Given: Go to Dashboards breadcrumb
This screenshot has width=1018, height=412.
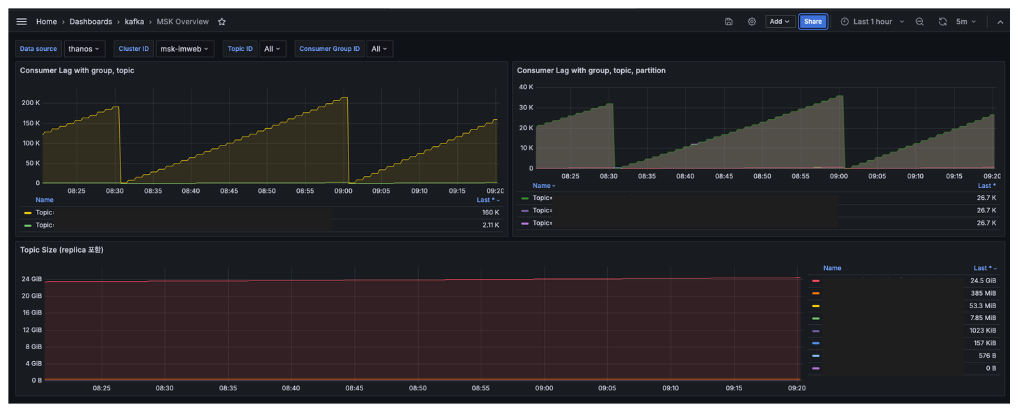Looking at the screenshot, I should coord(91,22).
